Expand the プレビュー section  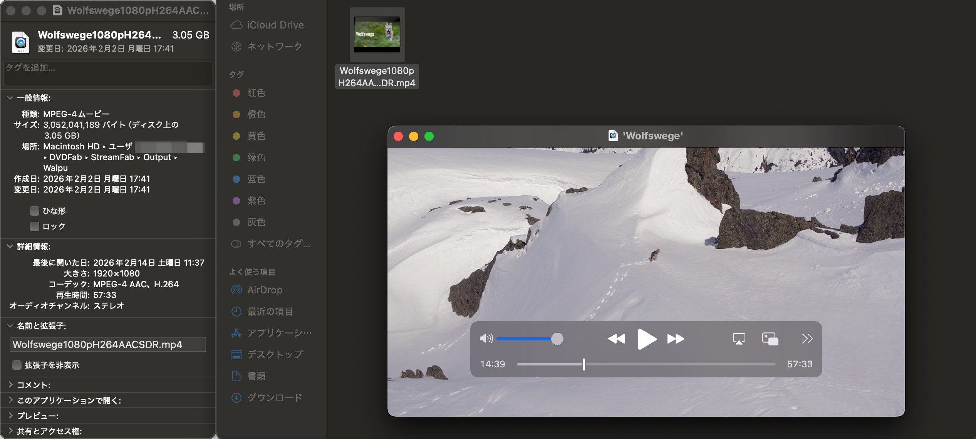(x=10, y=416)
